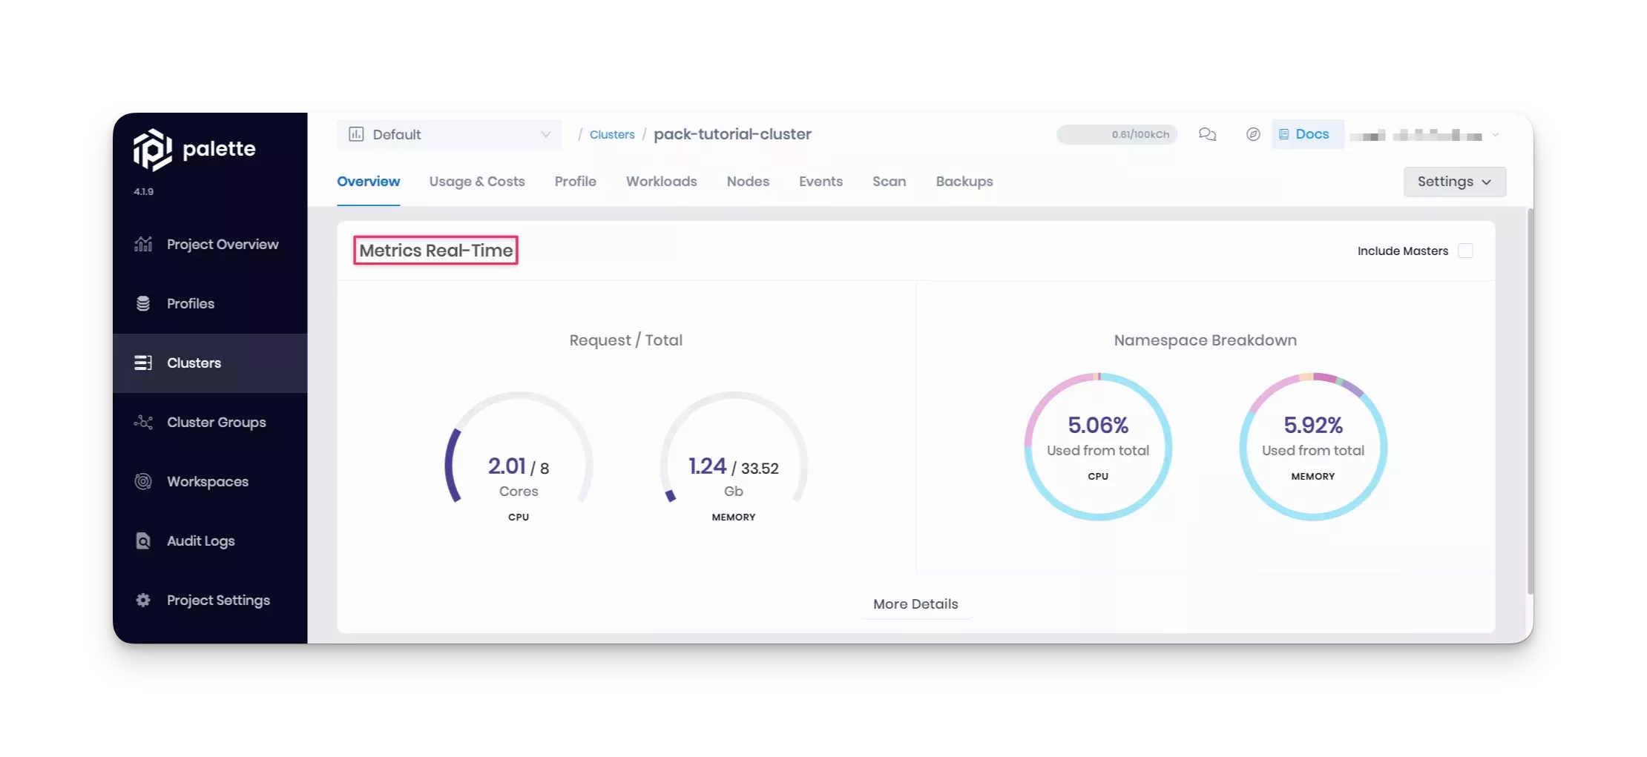Screen dimensions: 1647x757
Task: Select the Profiles sidebar icon
Action: [143, 303]
